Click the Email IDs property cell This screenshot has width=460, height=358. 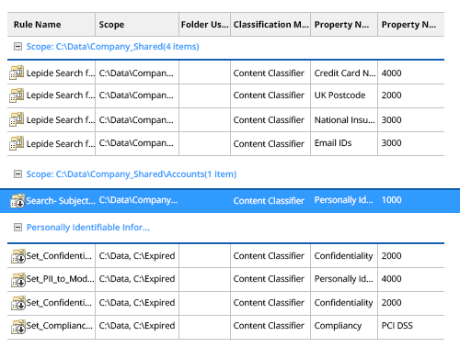pyautogui.click(x=333, y=143)
